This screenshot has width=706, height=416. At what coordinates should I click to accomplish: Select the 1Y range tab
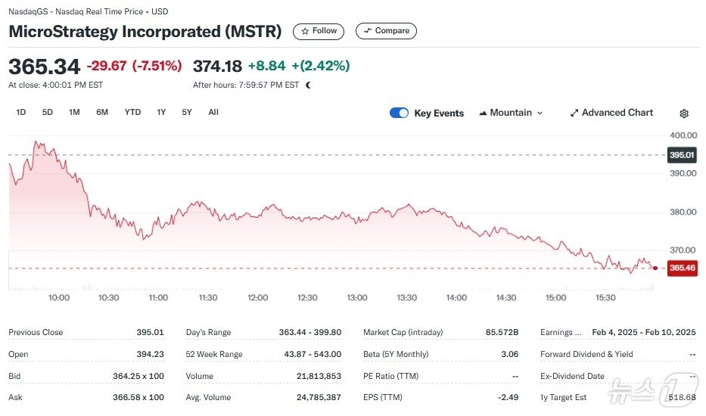161,112
